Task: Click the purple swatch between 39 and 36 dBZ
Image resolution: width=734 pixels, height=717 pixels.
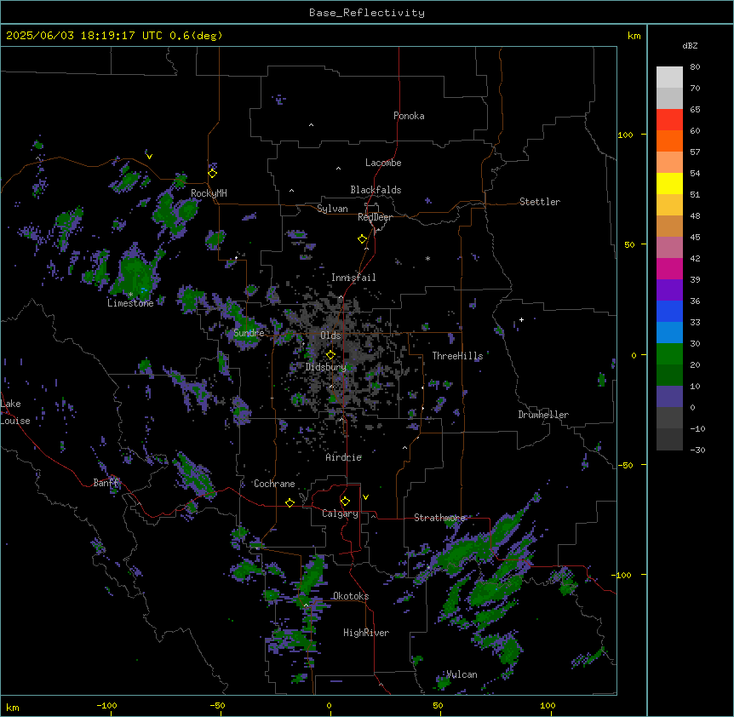Action: pyautogui.click(x=669, y=290)
